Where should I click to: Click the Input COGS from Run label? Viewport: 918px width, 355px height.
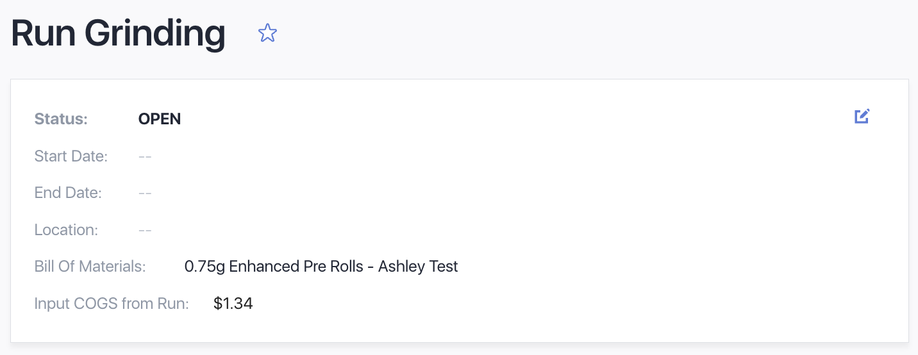(112, 303)
